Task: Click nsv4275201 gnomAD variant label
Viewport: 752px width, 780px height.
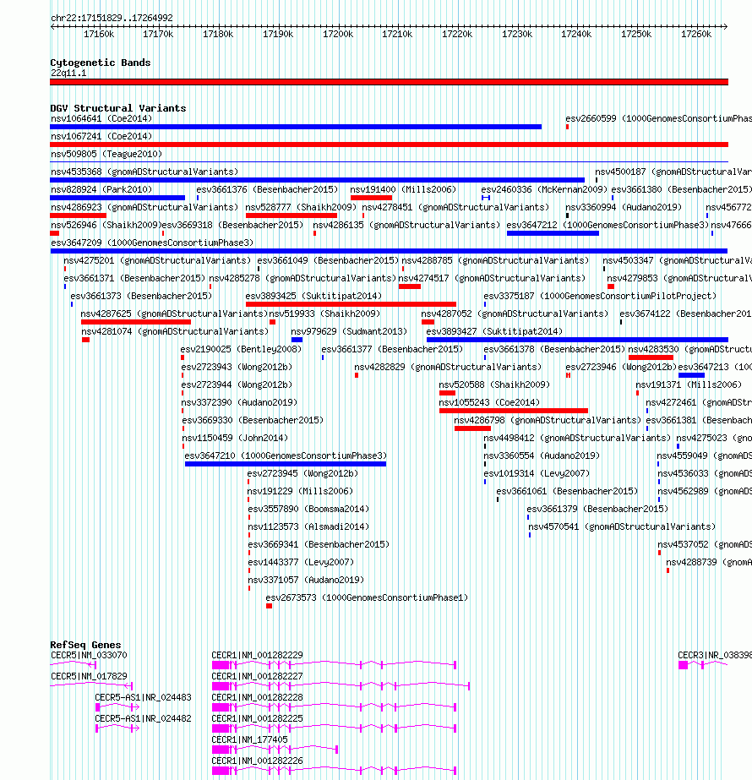Action: click(157, 260)
